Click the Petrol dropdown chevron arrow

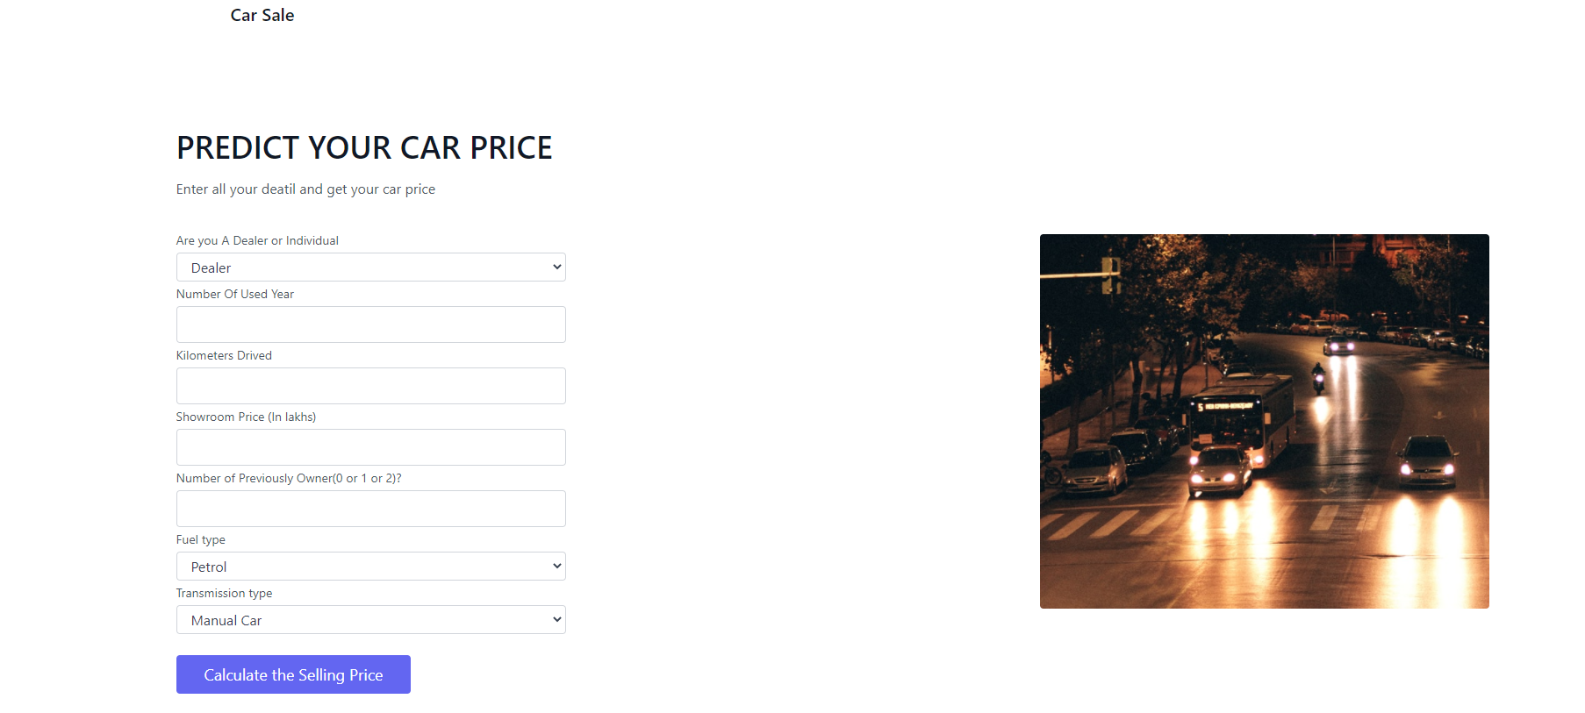coord(556,566)
